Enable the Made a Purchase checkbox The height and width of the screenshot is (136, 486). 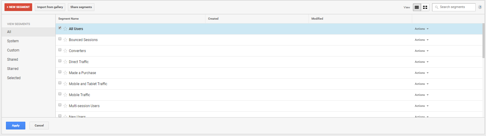(60, 72)
